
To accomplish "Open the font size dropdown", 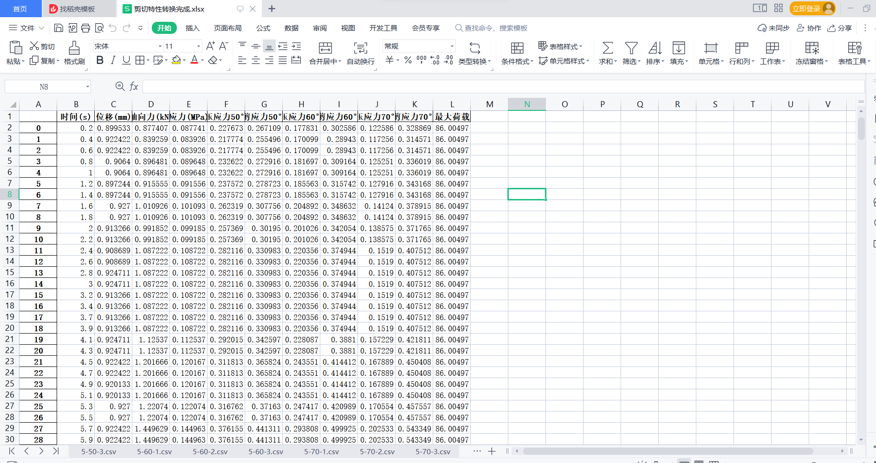I will [x=199, y=46].
